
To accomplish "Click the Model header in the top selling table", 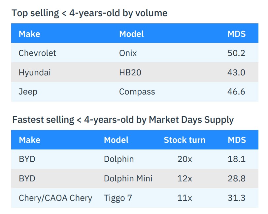I will coord(131,34).
